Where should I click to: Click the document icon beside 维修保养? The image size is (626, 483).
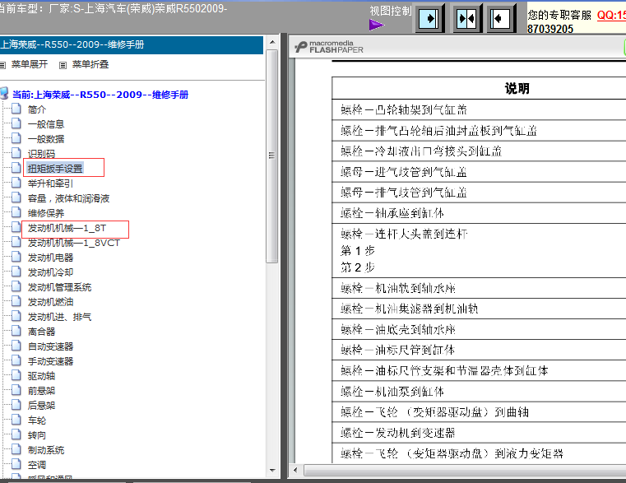click(16, 212)
